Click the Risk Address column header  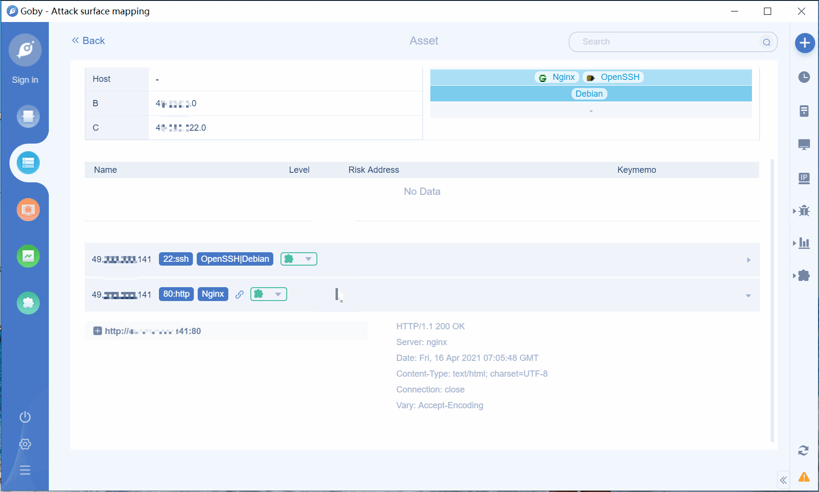pos(374,170)
